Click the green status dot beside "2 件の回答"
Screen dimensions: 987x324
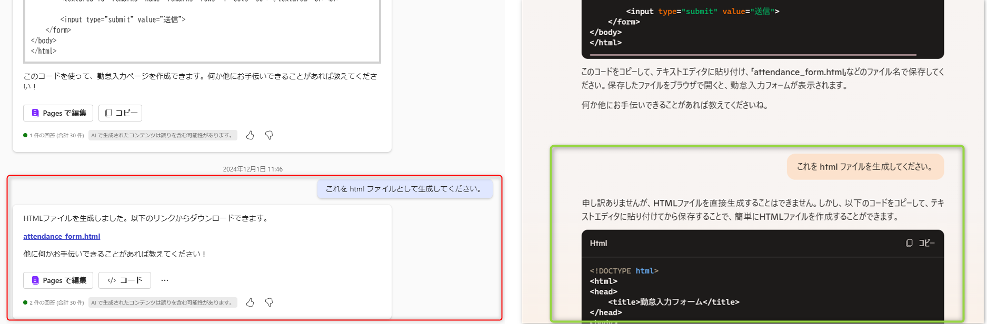click(25, 302)
